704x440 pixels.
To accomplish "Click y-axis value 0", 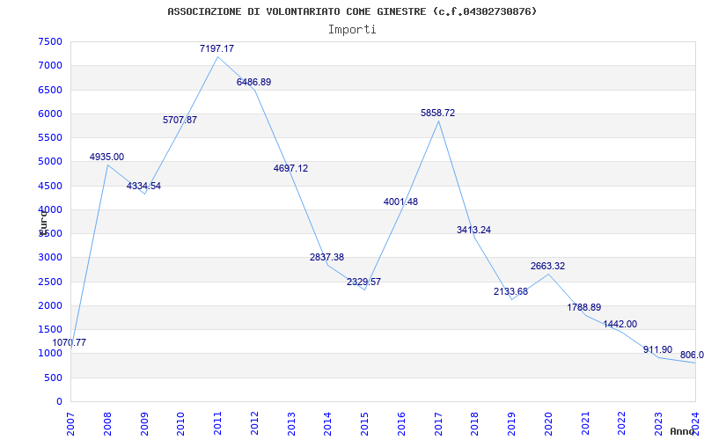I will (x=59, y=402).
